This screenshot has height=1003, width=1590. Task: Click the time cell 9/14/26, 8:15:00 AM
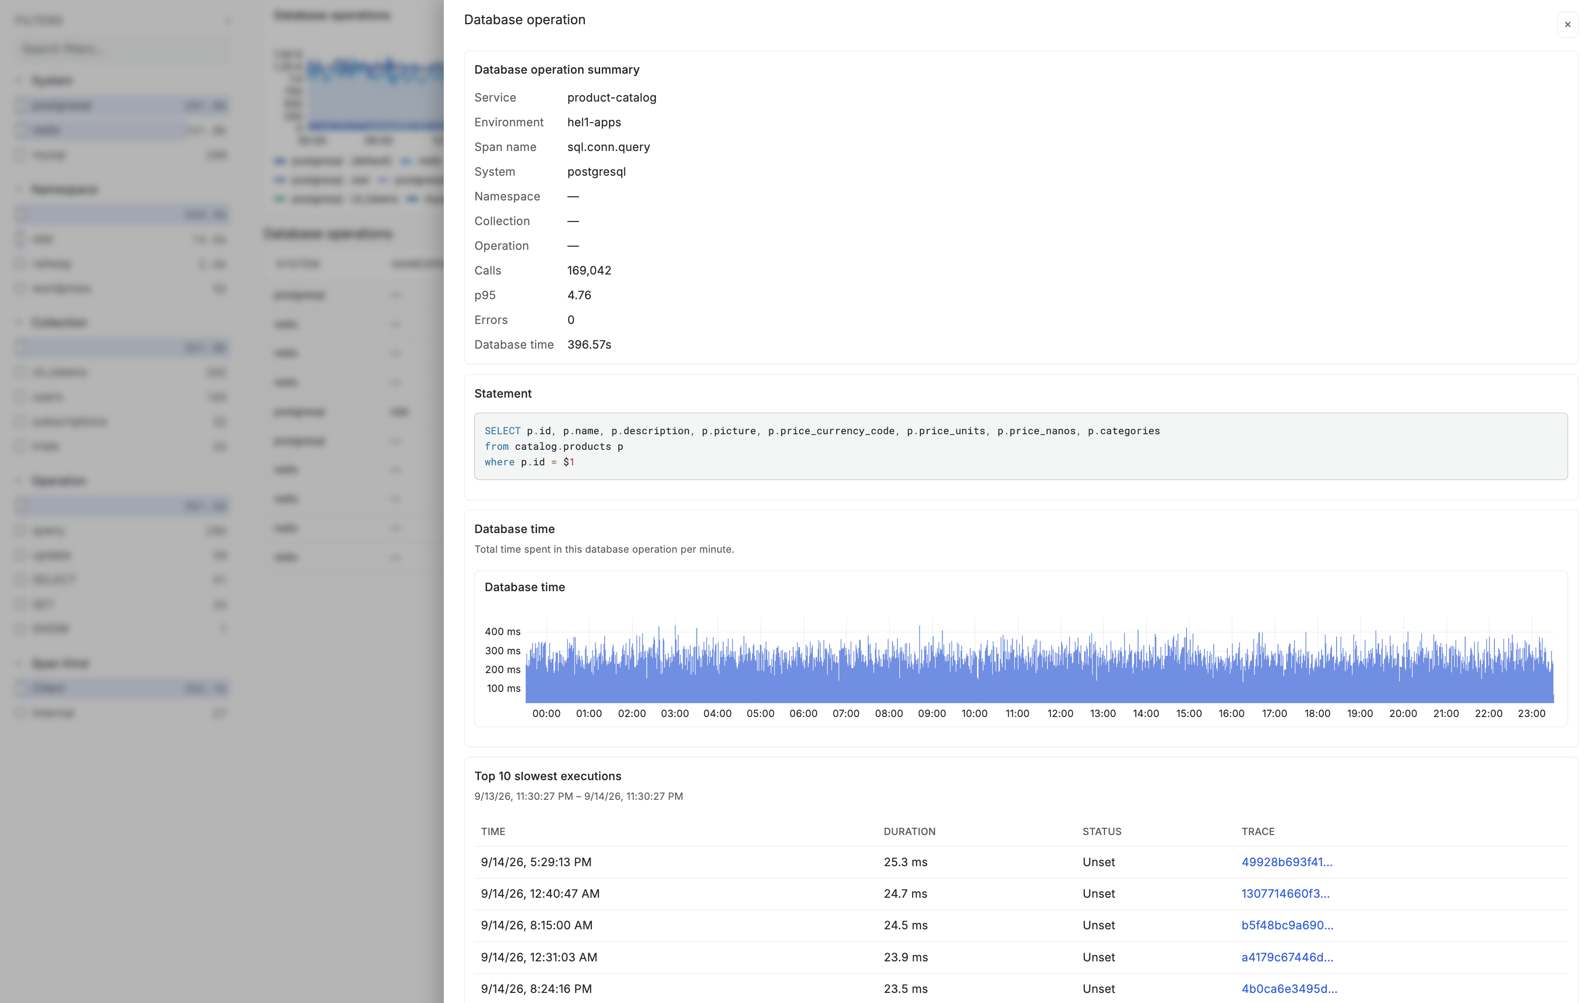pos(536,925)
